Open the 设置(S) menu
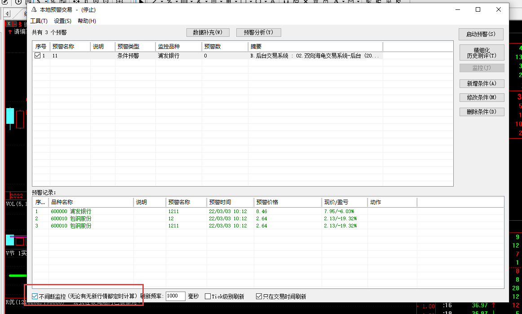 tap(62, 21)
